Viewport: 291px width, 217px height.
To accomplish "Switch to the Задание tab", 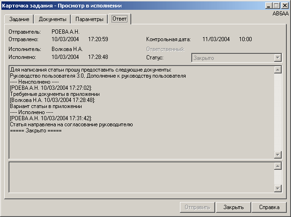I will click(x=19, y=19).
